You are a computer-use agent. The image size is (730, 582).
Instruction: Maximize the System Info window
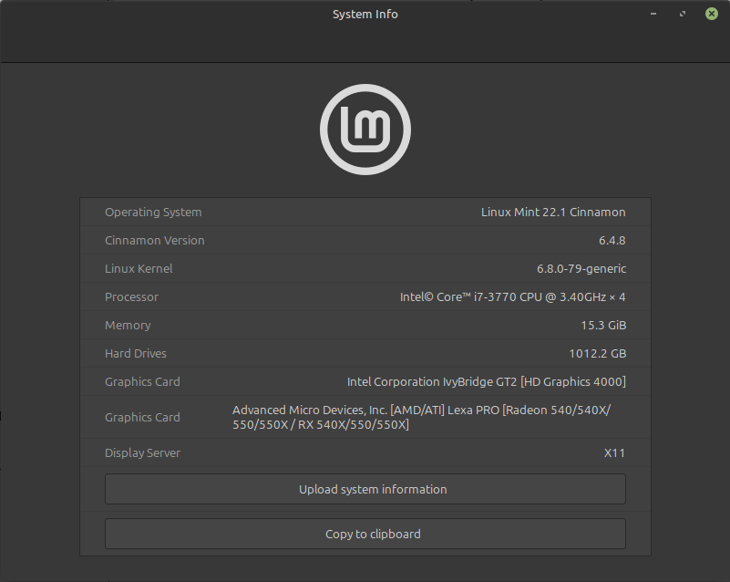(x=683, y=14)
